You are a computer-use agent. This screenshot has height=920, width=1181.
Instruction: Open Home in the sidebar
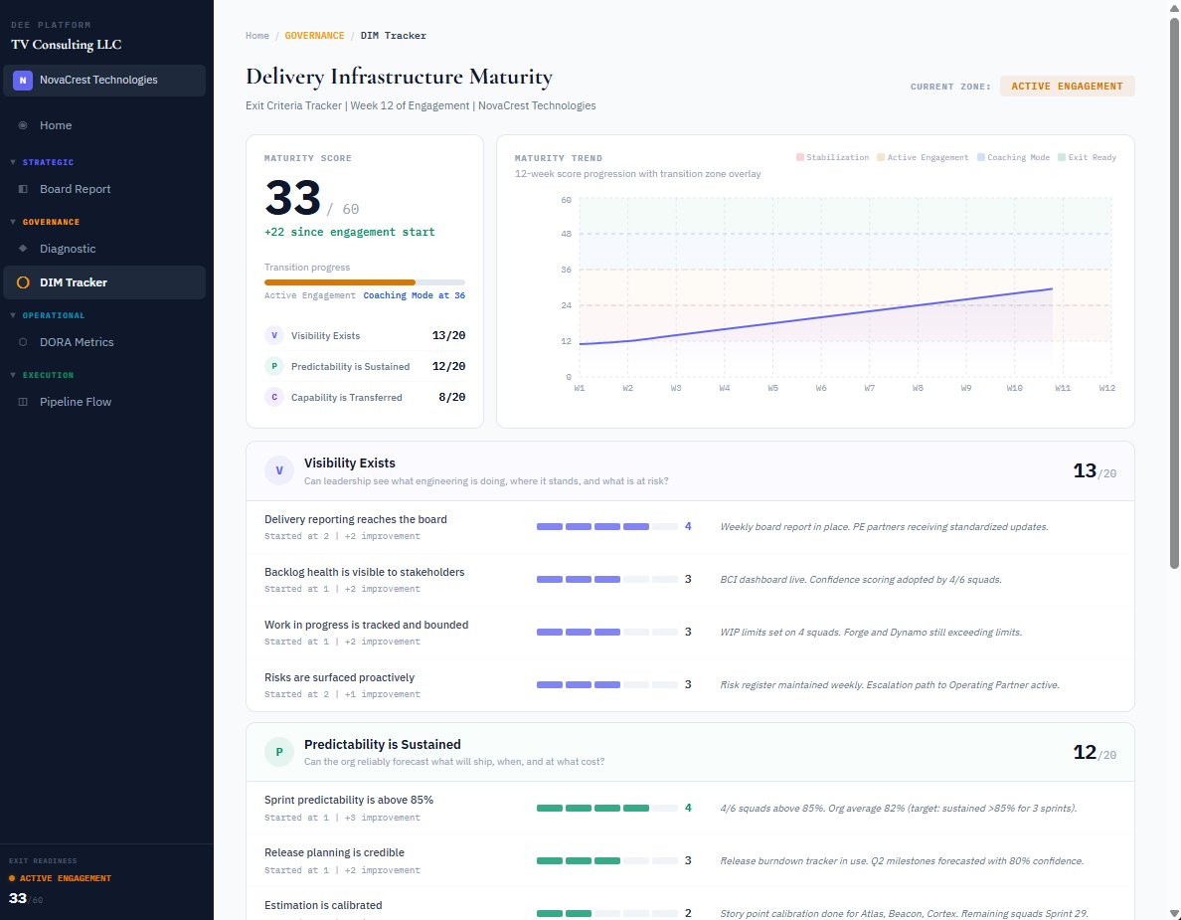coord(104,126)
